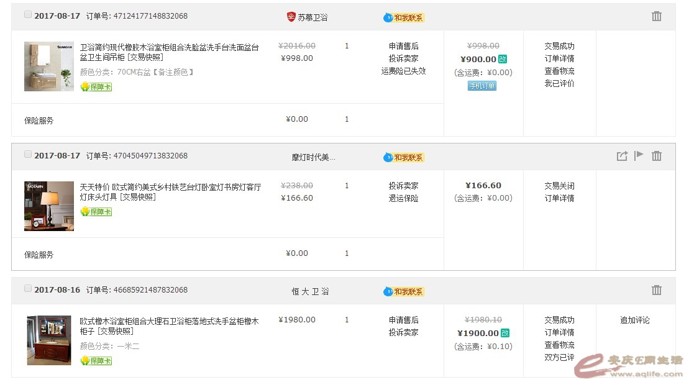The width and height of the screenshot is (689, 382).
Task: Check the 2017-08-16 order checkbox
Action: tap(28, 289)
